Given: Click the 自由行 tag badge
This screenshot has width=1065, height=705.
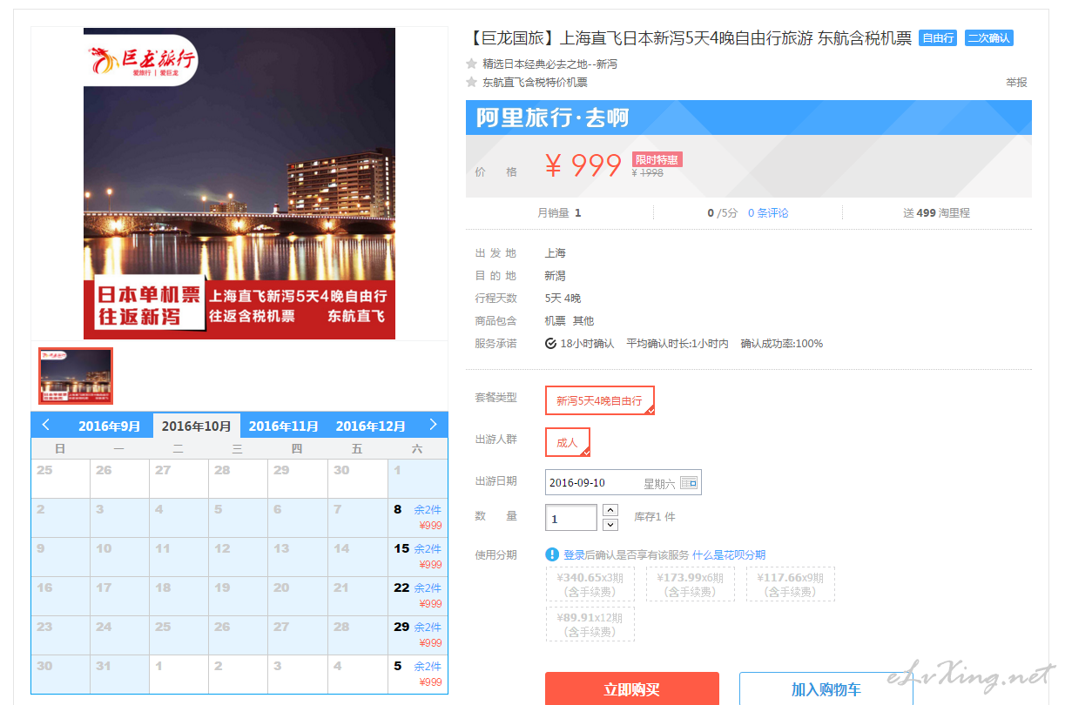Looking at the screenshot, I should point(938,38).
